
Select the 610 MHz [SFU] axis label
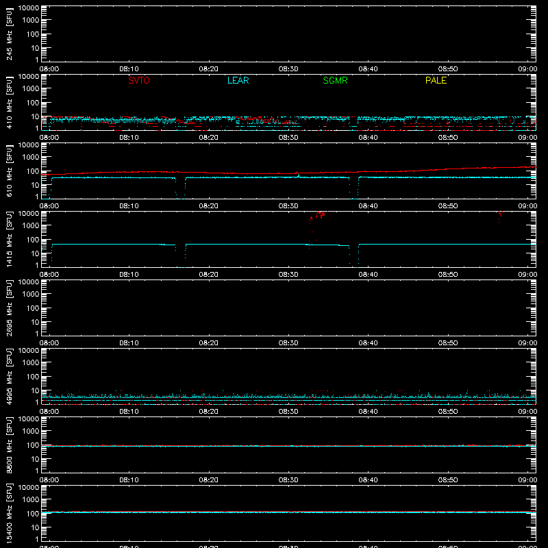coord(9,171)
